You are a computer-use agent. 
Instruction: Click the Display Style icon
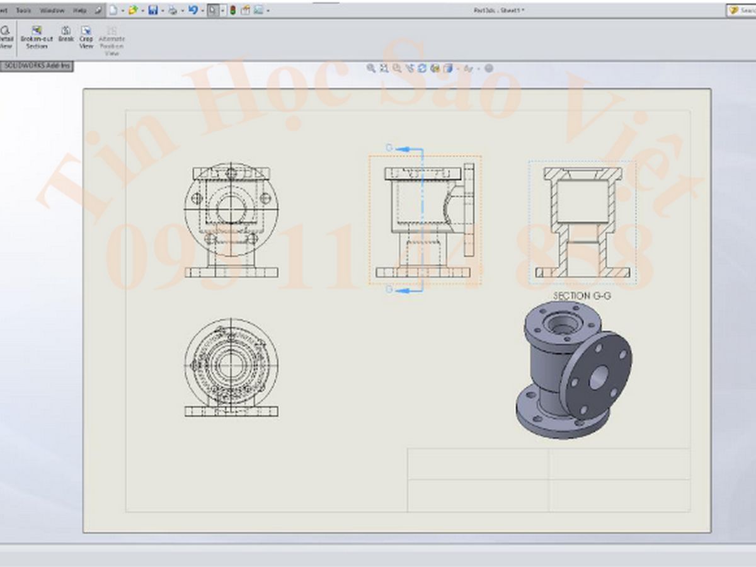pyautogui.click(x=435, y=68)
